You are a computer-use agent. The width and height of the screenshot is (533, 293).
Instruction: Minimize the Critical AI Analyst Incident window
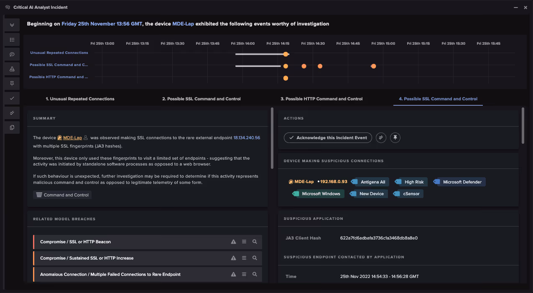pyautogui.click(x=515, y=8)
